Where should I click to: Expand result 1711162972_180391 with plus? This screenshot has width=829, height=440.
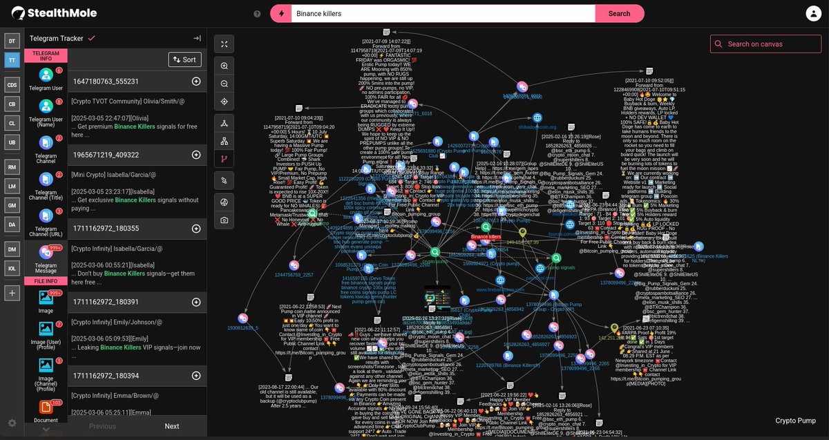pos(196,302)
